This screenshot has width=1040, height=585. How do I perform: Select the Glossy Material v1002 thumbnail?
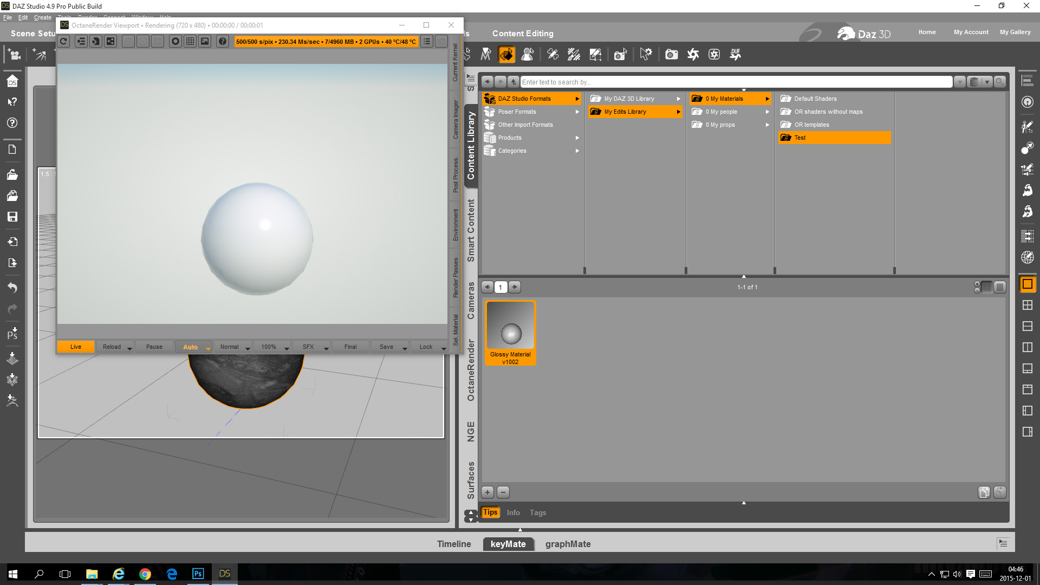coord(510,332)
